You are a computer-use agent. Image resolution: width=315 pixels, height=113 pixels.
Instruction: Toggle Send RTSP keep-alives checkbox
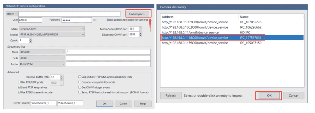click(x=19, y=88)
